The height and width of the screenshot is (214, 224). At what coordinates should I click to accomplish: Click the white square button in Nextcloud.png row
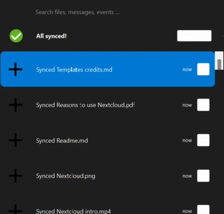(203, 175)
